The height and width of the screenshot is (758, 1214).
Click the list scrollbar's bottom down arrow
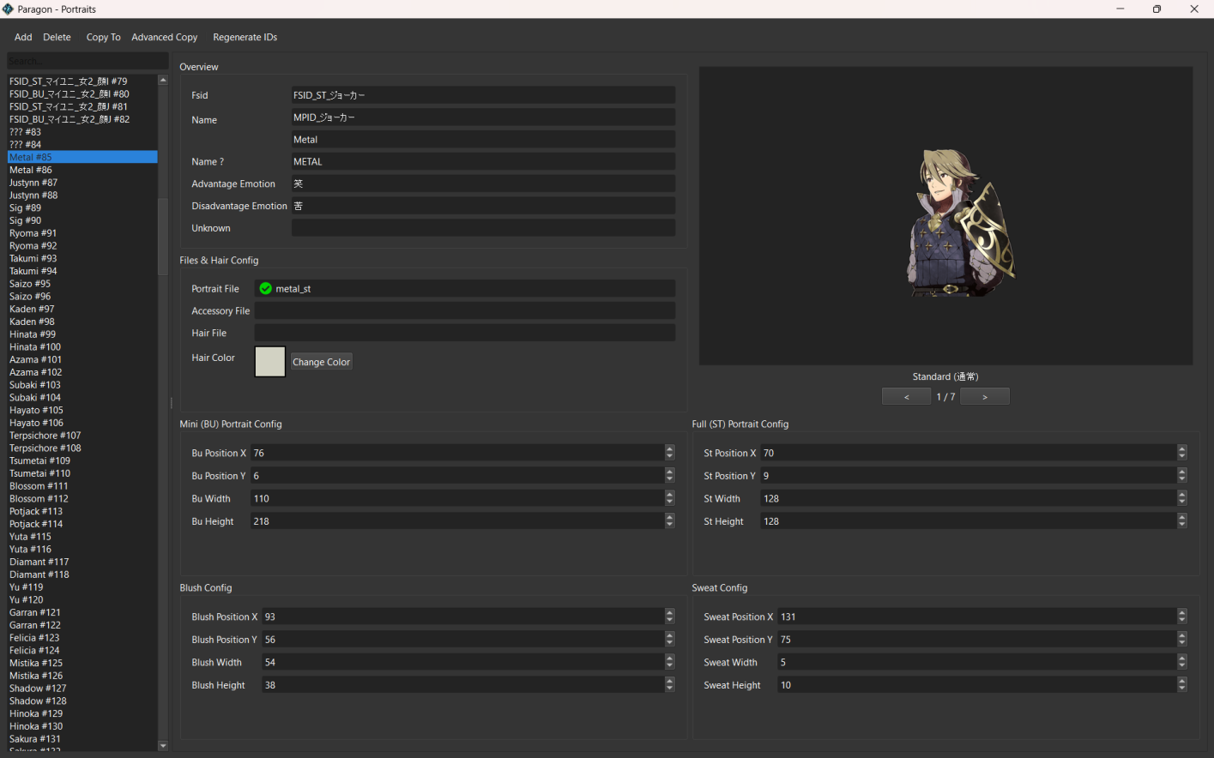pos(163,746)
